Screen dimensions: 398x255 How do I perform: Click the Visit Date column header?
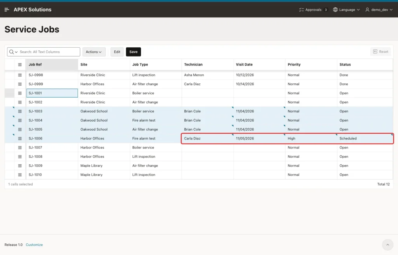pos(259,64)
